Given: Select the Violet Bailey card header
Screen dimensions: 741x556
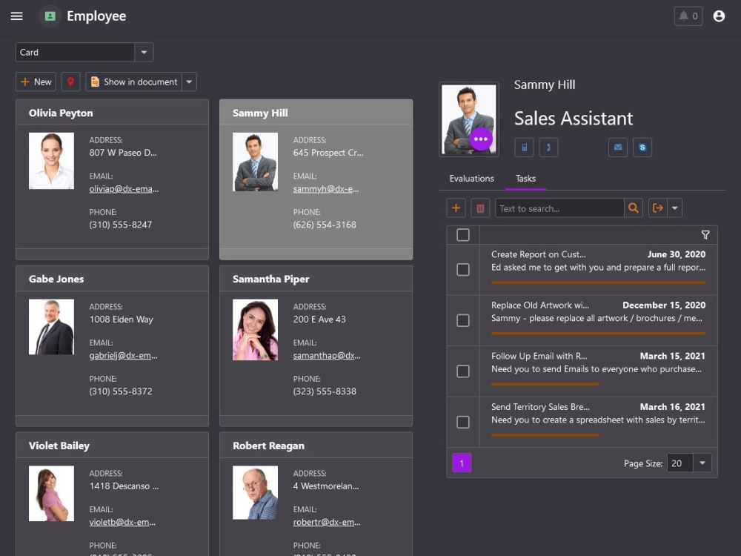Looking at the screenshot, I should 112,446.
